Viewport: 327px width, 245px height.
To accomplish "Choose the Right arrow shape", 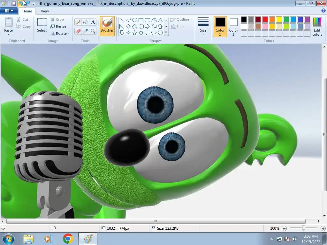I will [148, 26].
